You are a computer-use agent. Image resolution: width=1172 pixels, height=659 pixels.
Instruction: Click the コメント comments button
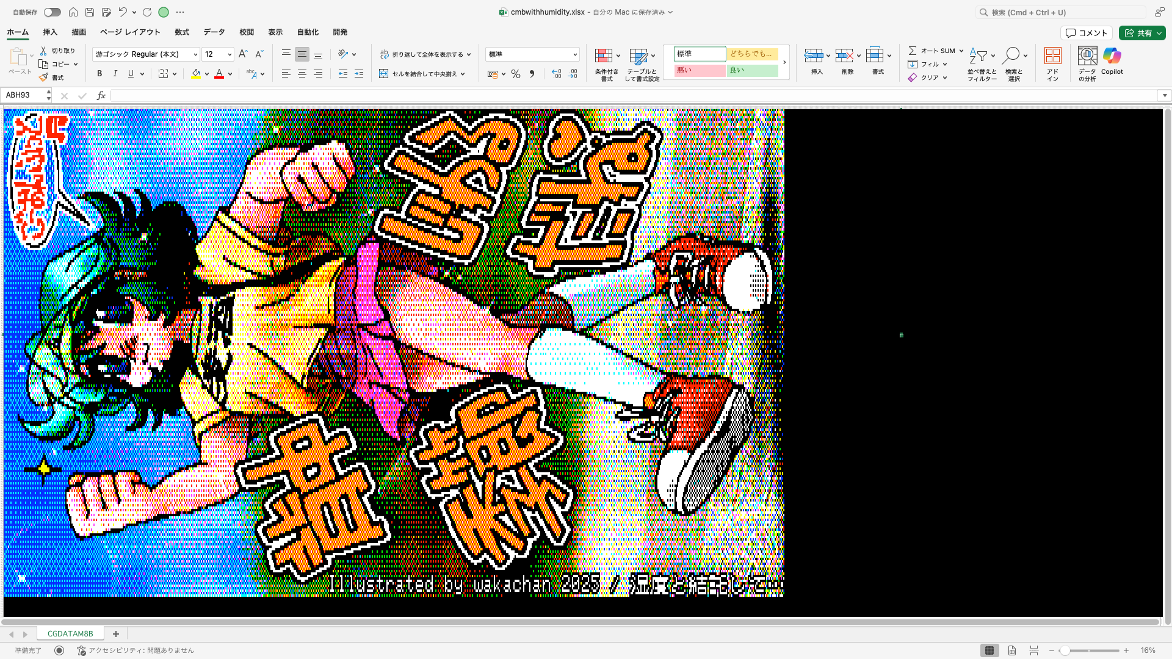point(1086,33)
